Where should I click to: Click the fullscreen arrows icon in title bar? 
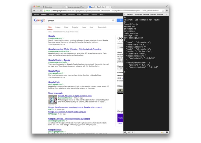tap(167, 6)
